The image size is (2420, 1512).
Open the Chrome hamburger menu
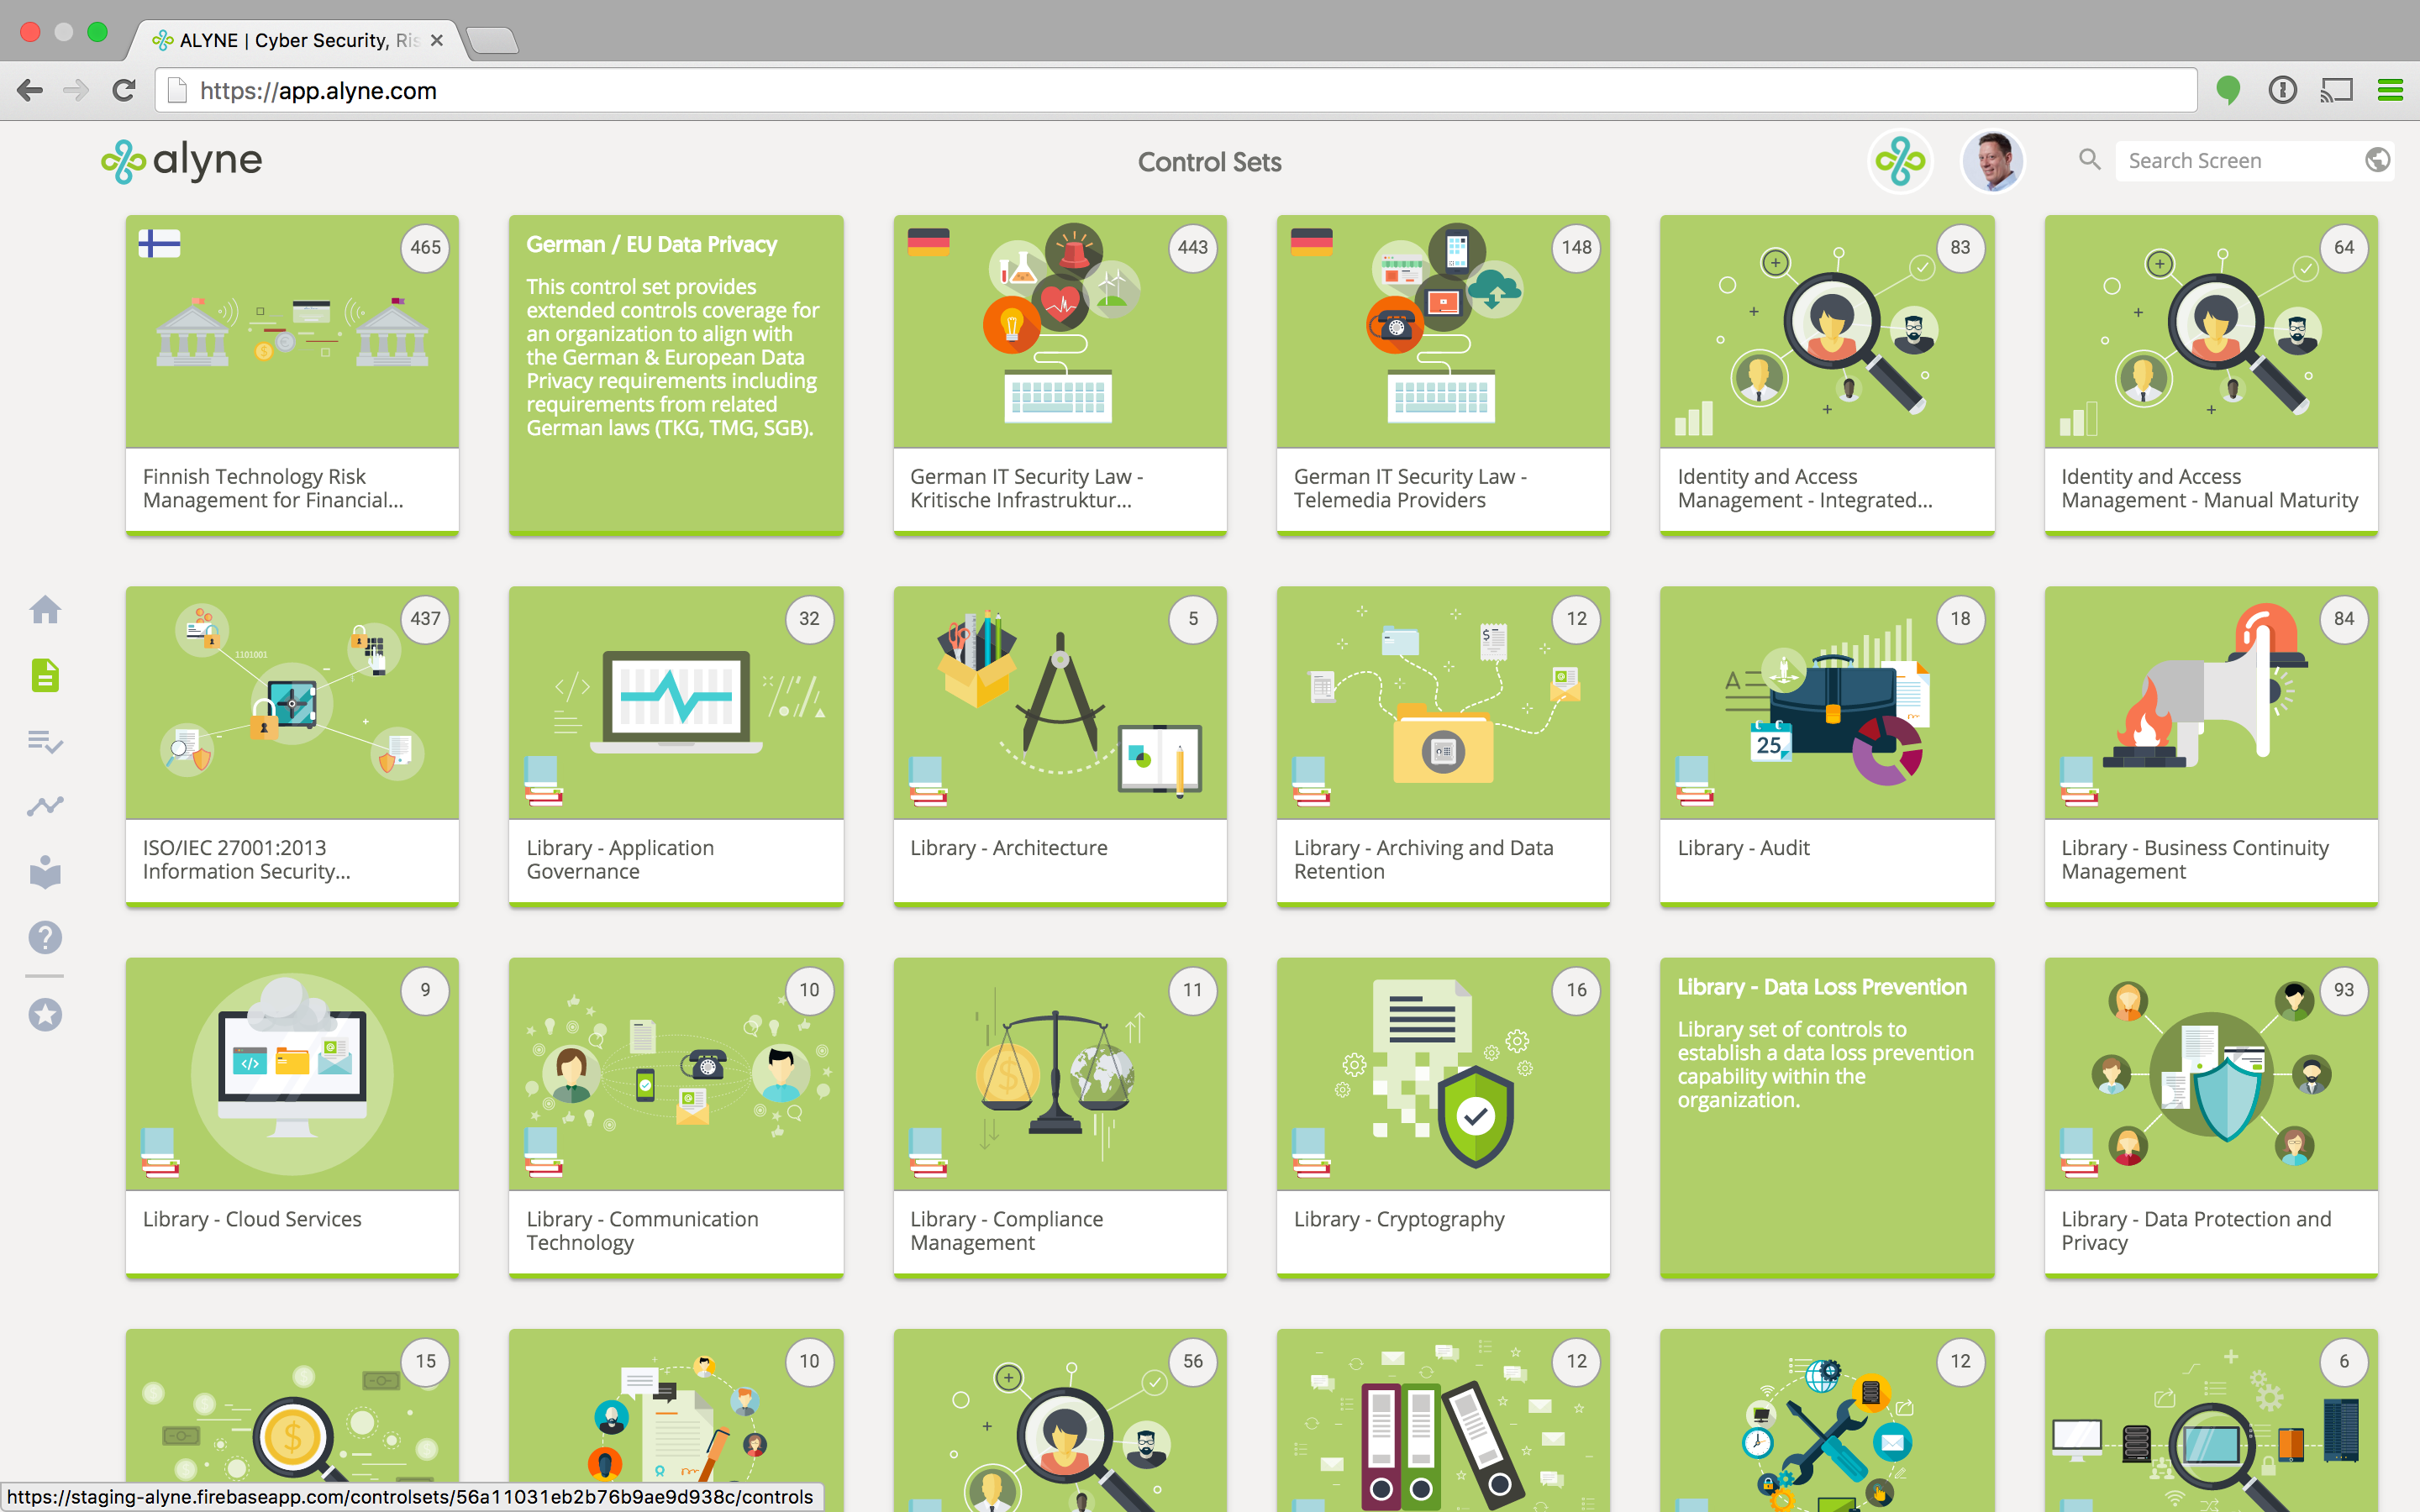2390,91
